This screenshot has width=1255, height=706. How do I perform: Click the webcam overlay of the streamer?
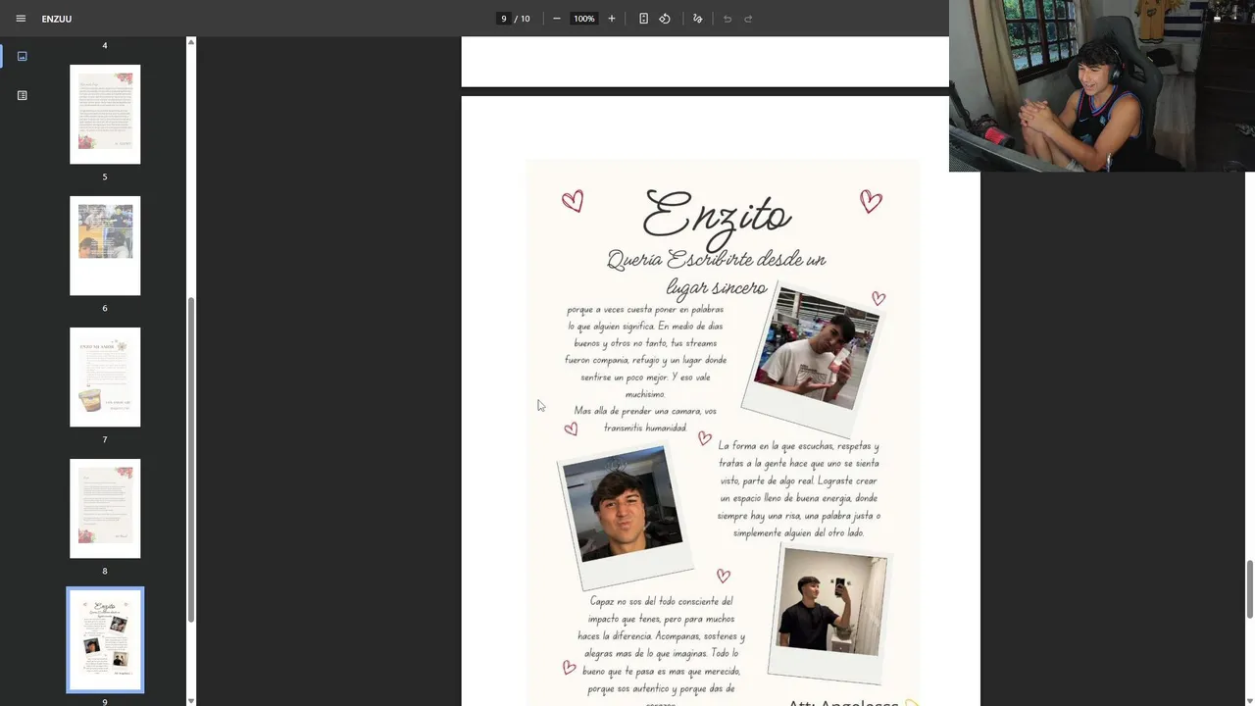(1102, 85)
